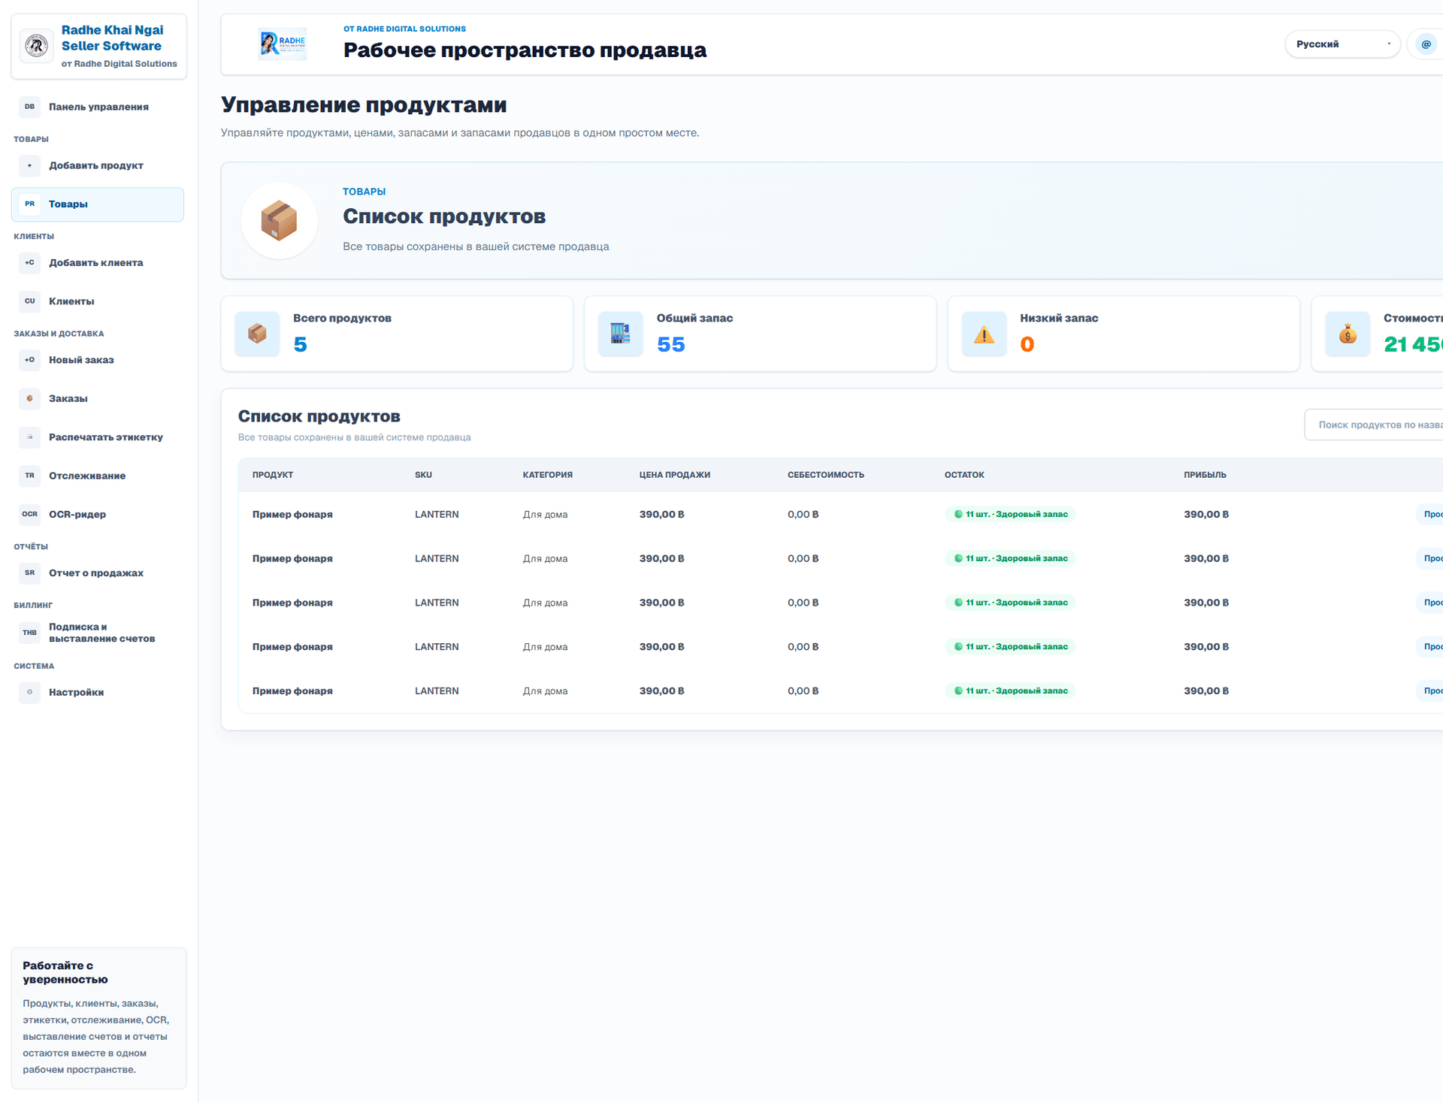Click the SR icon for Отчет о продажах
The image size is (1443, 1103).
29,573
